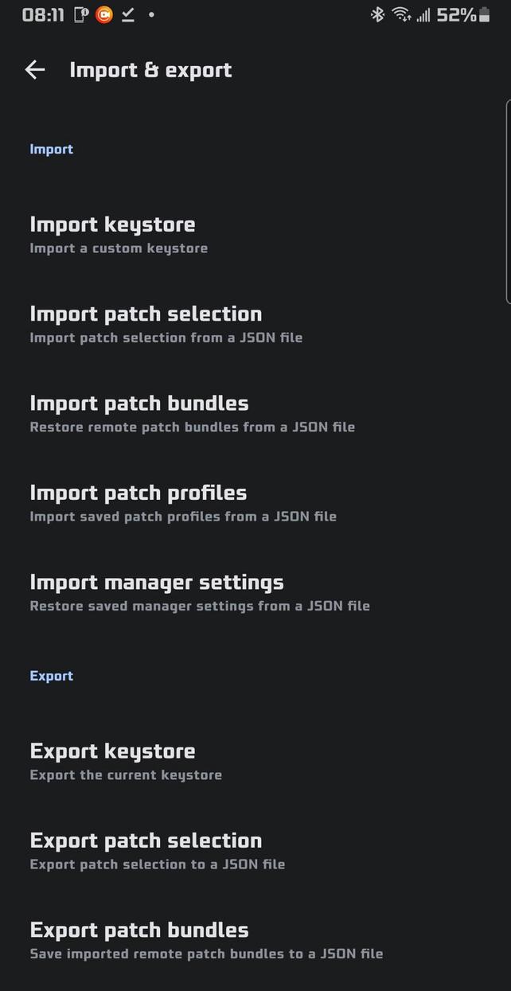Click the scrollbar on the right edge
Image resolution: width=511 pixels, height=991 pixels.
pos(508,201)
